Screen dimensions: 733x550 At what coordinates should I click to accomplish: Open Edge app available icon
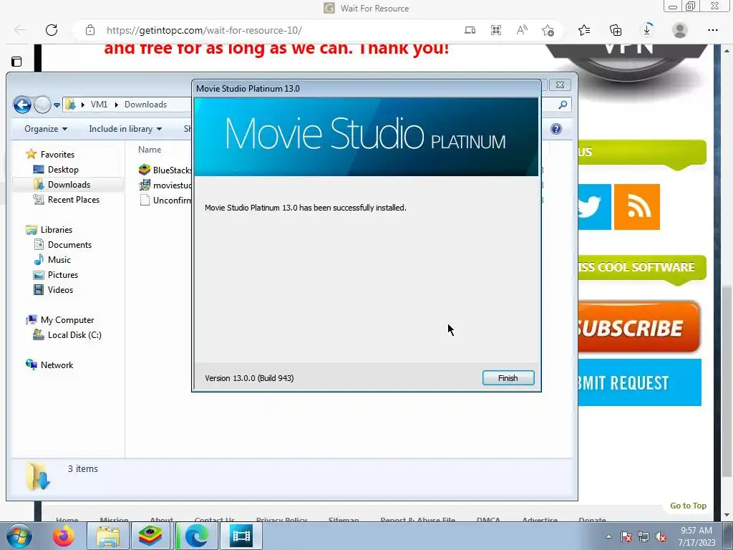pos(470,30)
